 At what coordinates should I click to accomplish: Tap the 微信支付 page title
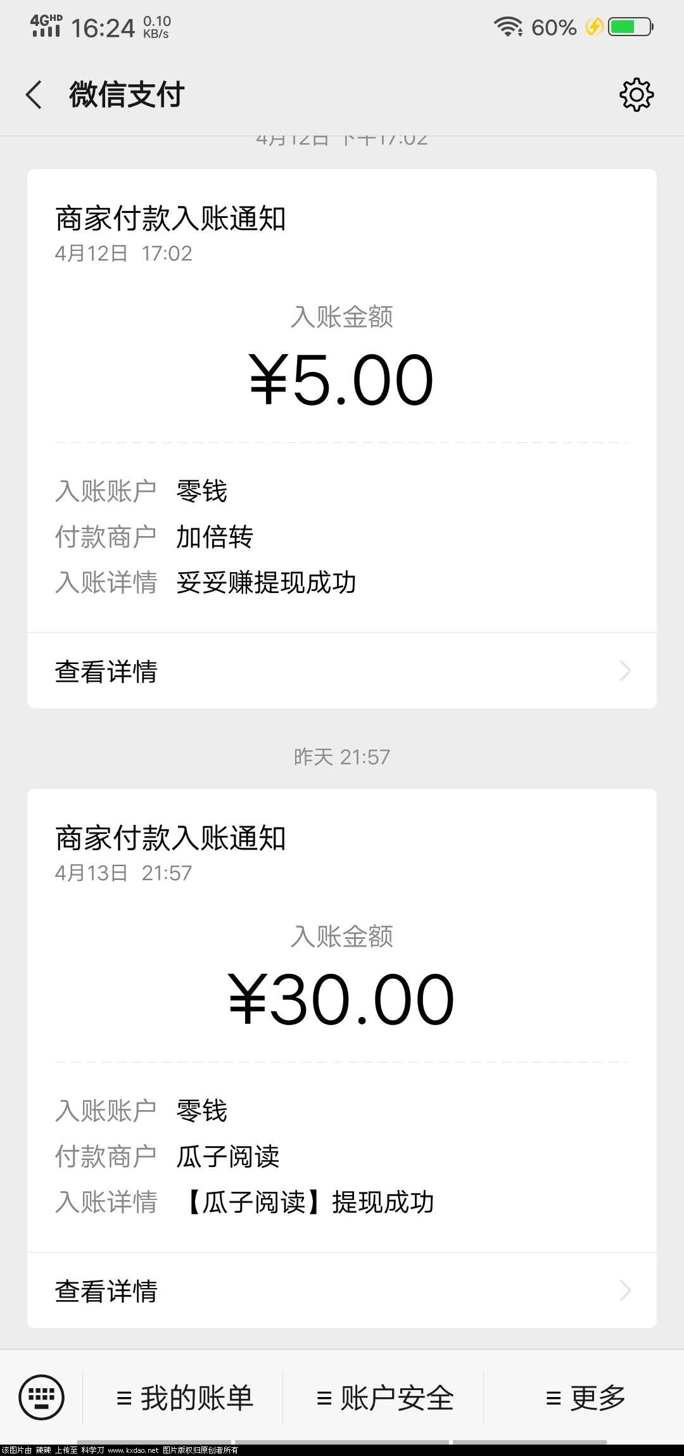pyautogui.click(x=127, y=95)
